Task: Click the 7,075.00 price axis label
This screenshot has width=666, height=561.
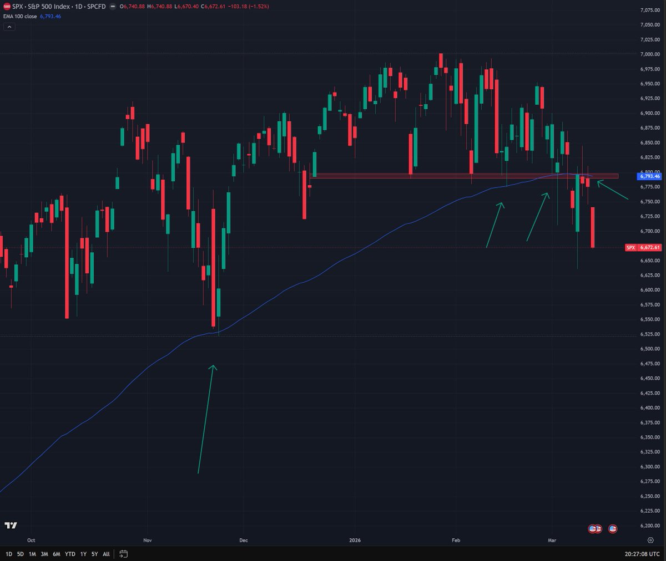Action: click(649, 10)
